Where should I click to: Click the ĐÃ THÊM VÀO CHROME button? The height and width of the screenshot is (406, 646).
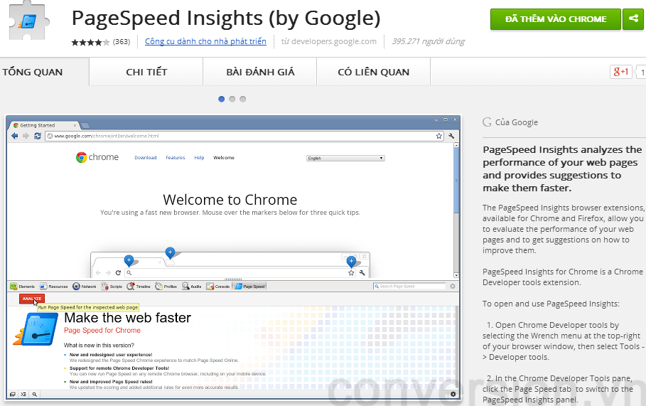(x=556, y=19)
